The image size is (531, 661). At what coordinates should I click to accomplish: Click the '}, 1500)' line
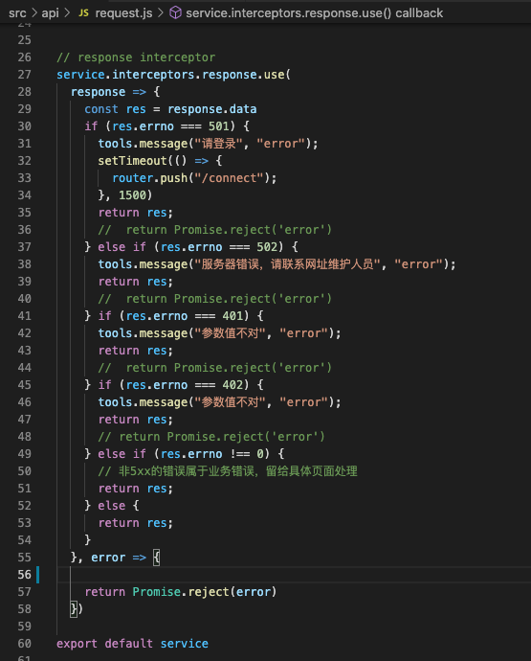pyautogui.click(x=125, y=195)
